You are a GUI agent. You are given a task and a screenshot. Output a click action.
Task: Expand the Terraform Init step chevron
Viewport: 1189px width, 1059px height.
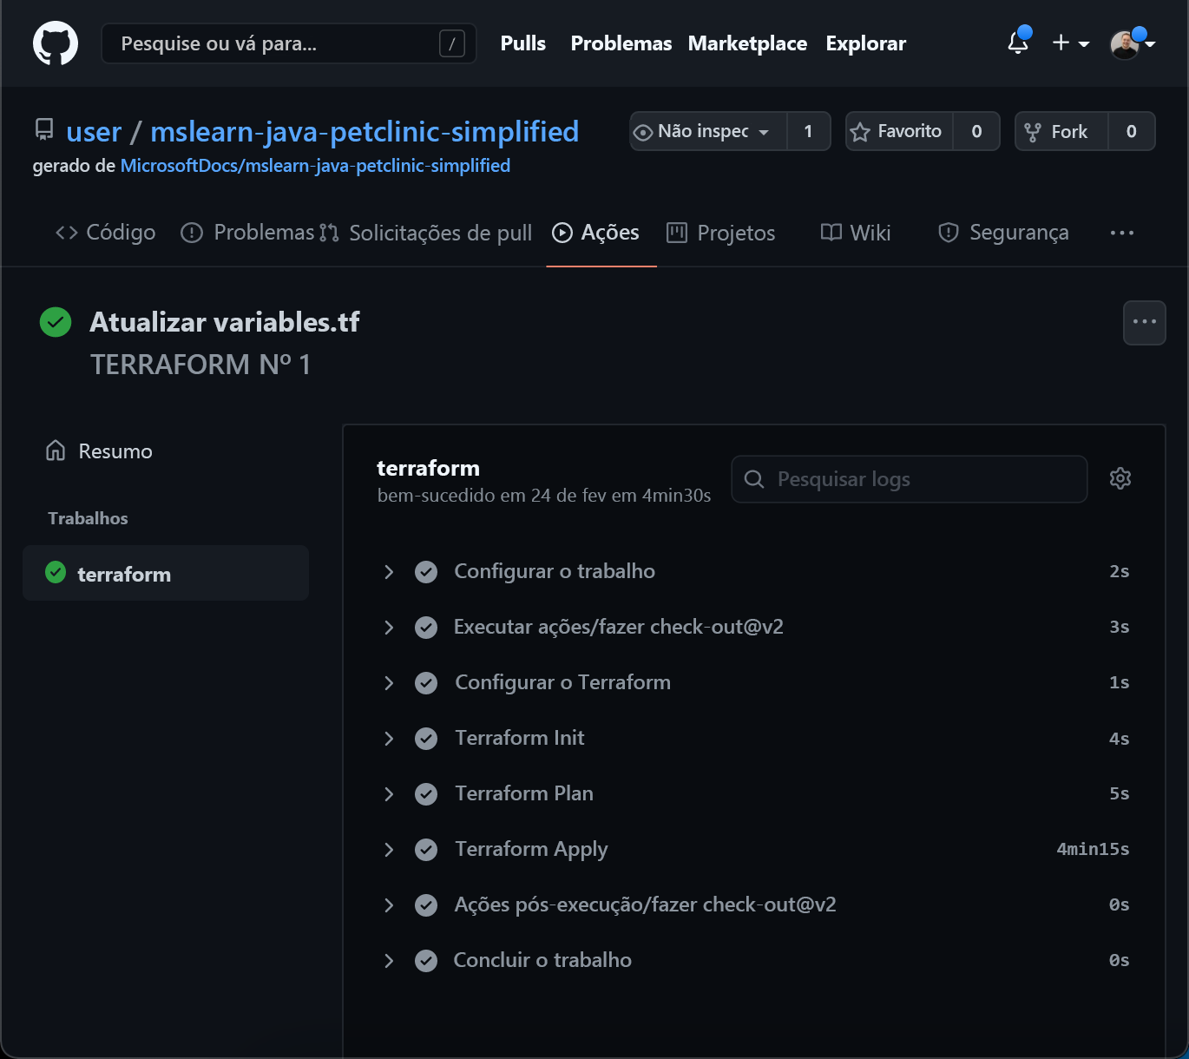click(388, 738)
